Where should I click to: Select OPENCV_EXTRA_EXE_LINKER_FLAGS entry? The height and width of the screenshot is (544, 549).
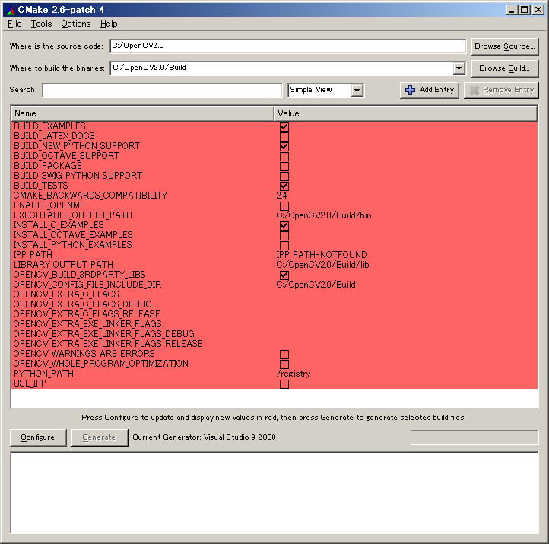click(x=87, y=324)
